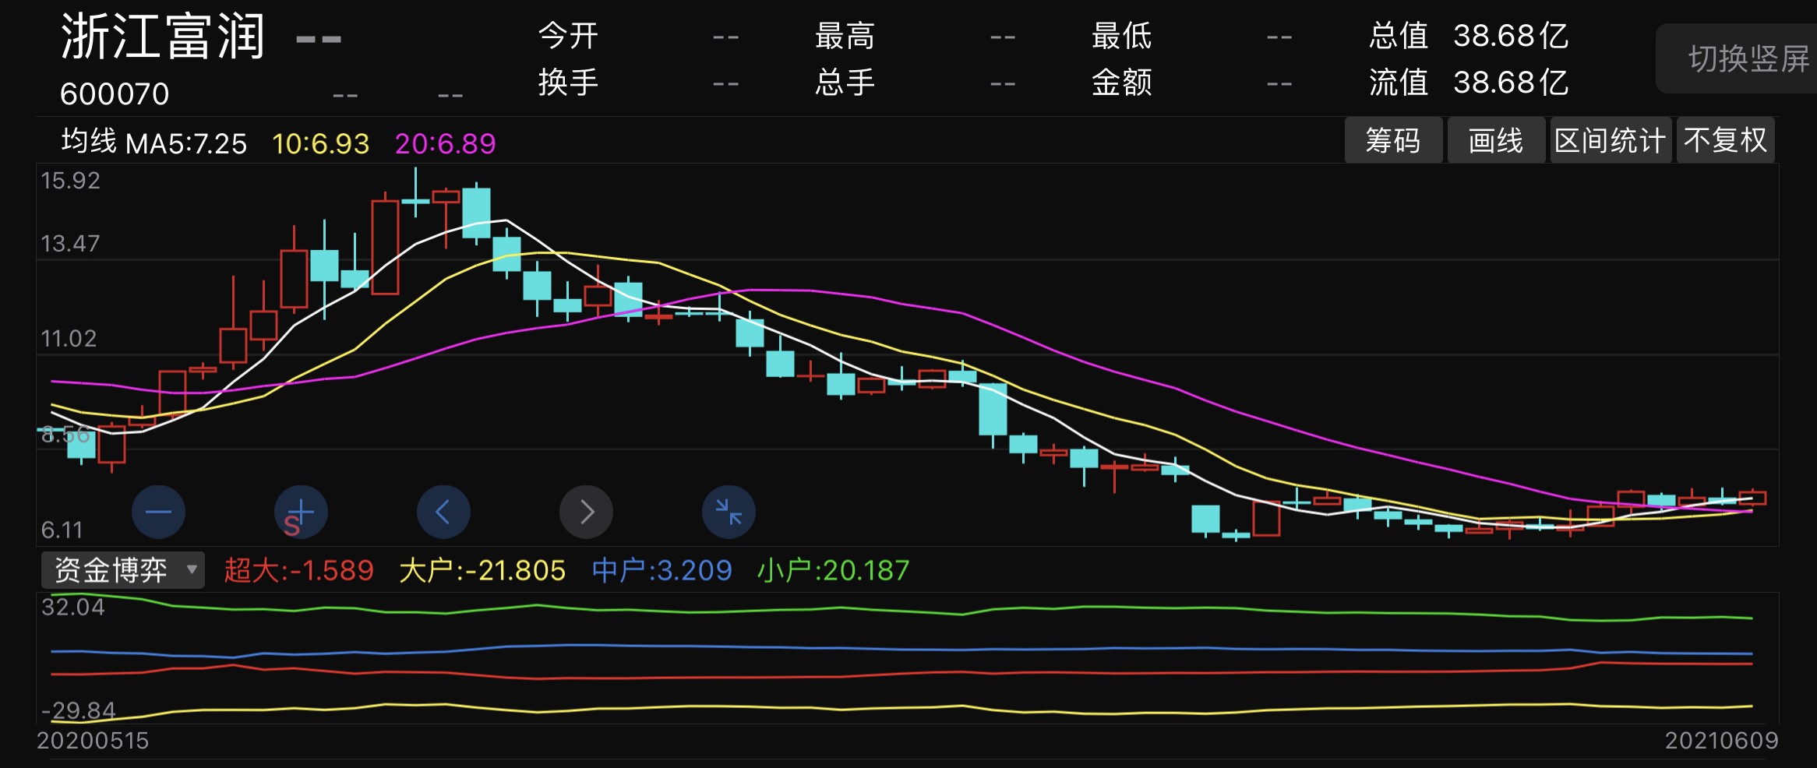
Task: Open 区间统计 range statistics
Action: [1611, 140]
